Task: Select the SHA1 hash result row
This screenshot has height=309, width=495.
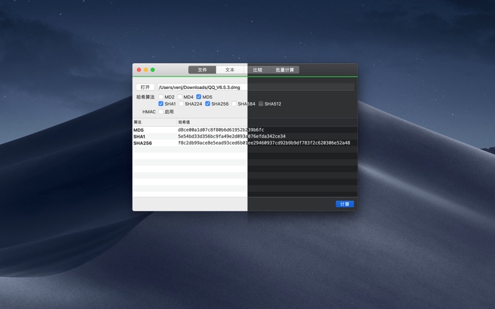Action: click(x=244, y=137)
